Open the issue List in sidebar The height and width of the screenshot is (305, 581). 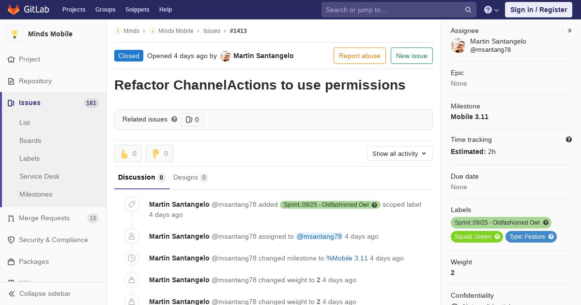[x=25, y=122]
